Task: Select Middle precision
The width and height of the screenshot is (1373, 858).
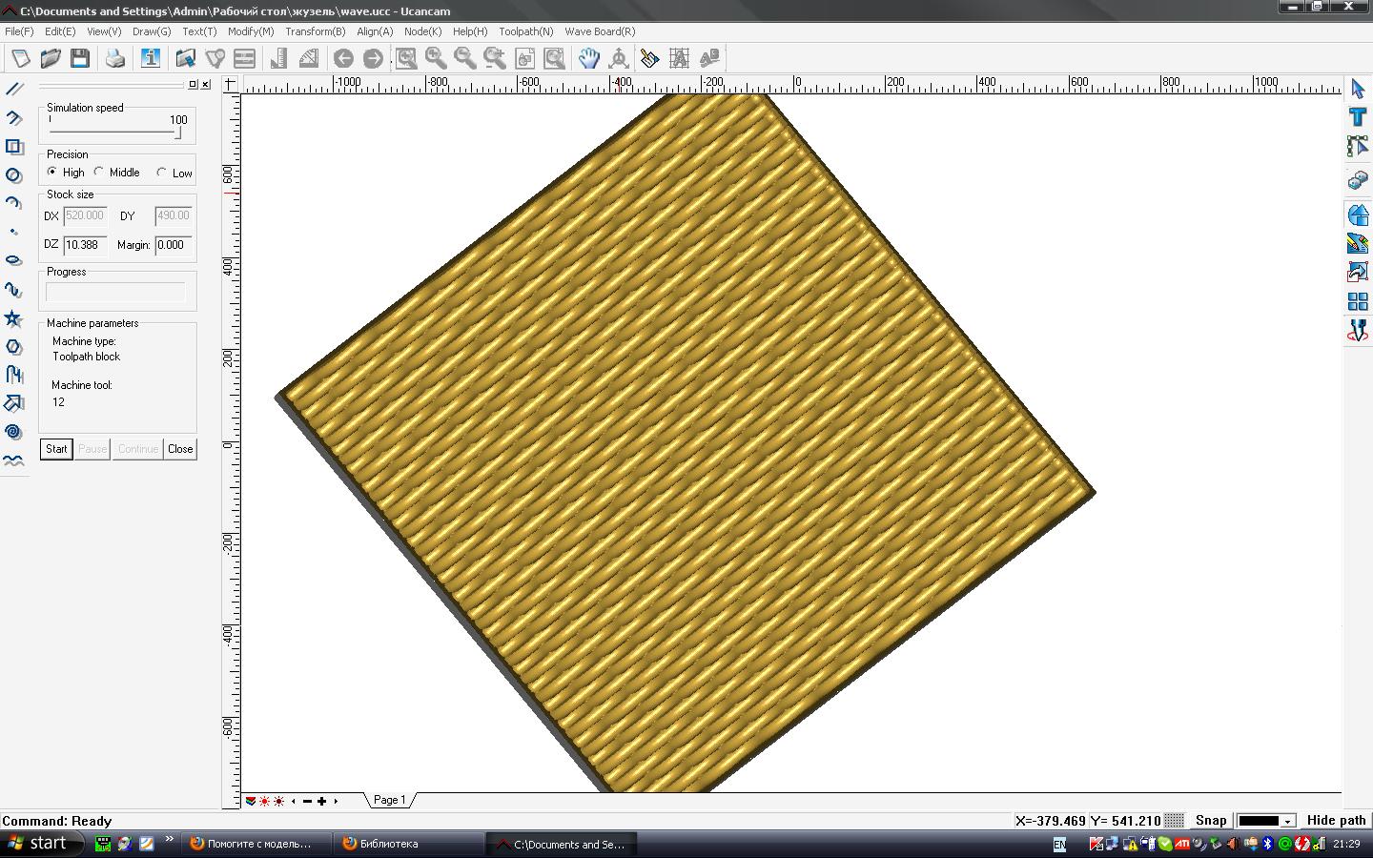Action: point(117,173)
